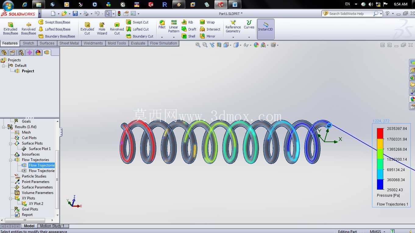Click the Zoom to Area icon

205,45
